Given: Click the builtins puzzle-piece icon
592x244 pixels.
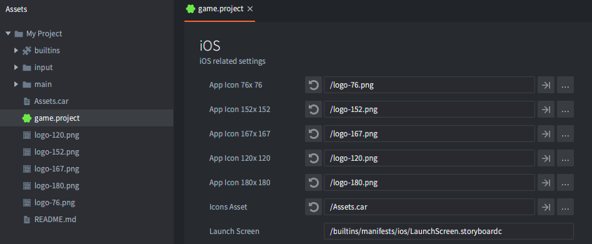Looking at the screenshot, I should (26, 50).
